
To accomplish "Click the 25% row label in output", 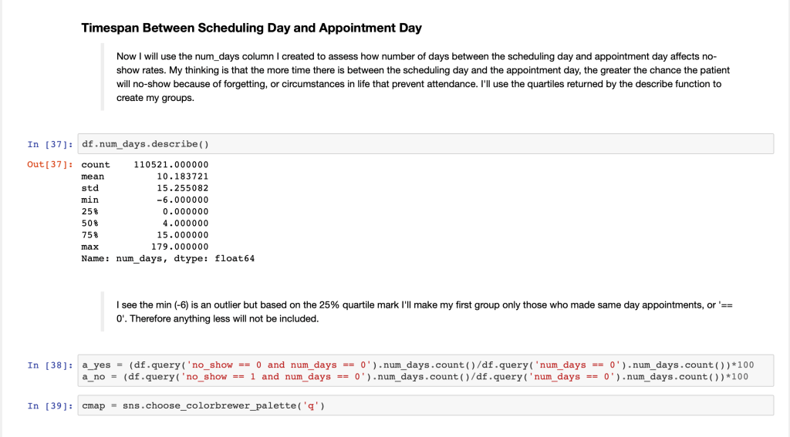I will 90,212.
